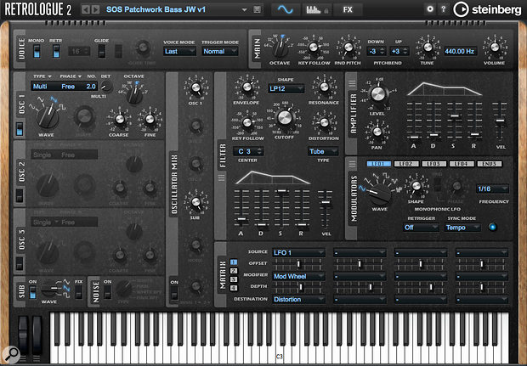Open the preset name dropdown arrow
The height and width of the screenshot is (366, 527).
244,9
